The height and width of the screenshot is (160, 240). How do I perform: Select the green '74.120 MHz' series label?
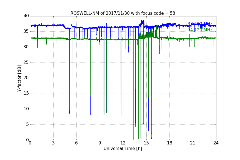click(x=200, y=30)
